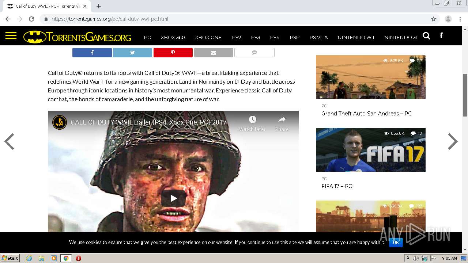
Task: Accept cookies with Ok button
Action: [396, 242]
